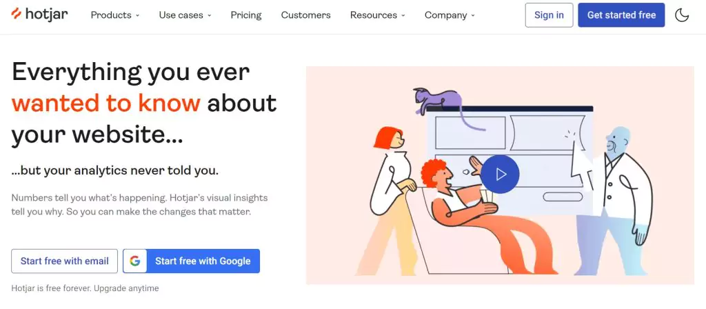Toggle dark mode with the moon icon
The image size is (706, 309).
tap(682, 15)
